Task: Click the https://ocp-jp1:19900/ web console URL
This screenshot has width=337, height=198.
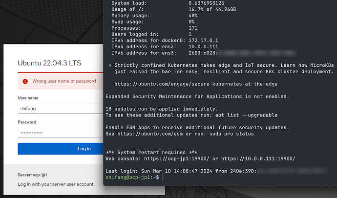Action: pyautogui.click(x=176, y=159)
